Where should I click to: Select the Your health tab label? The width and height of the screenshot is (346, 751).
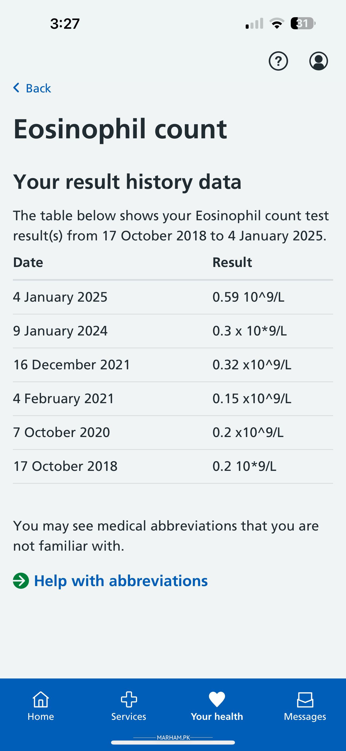click(217, 717)
